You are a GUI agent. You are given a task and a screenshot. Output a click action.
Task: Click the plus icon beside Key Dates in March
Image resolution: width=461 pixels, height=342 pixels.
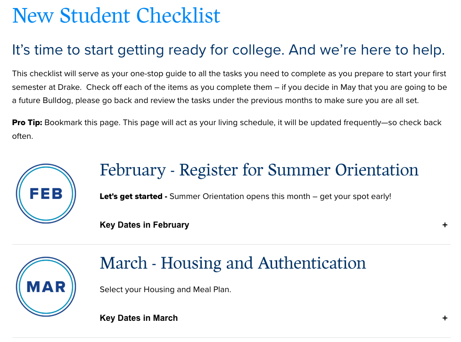coord(445,318)
